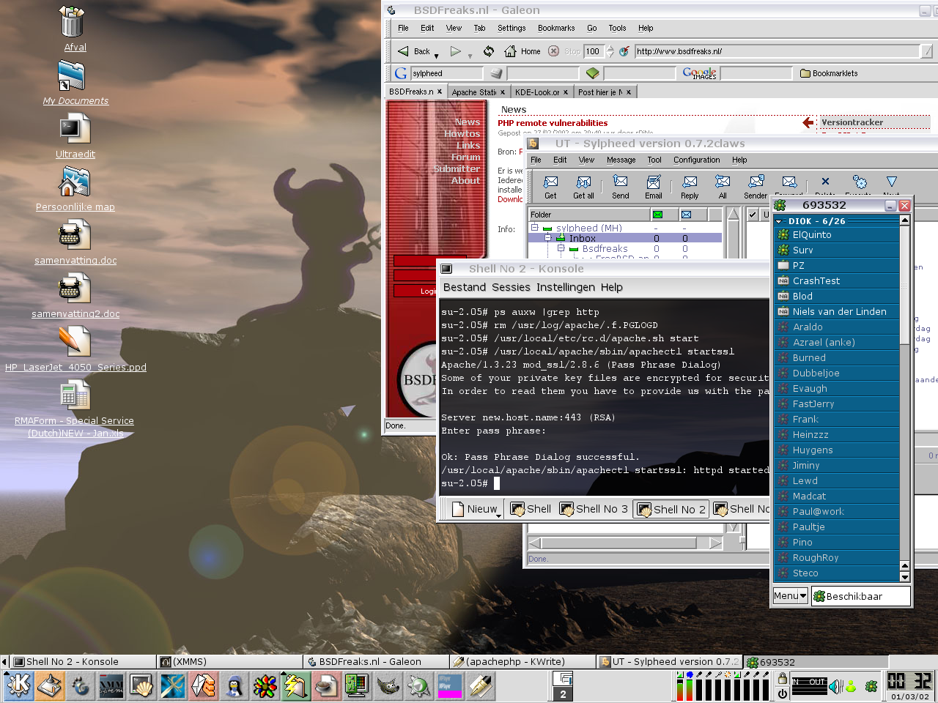
Task: Select (apachephp - KWrite) taskbar button
Action: point(522,661)
